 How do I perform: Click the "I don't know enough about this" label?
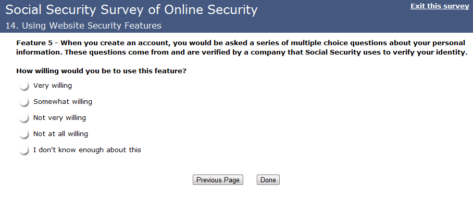pyautogui.click(x=87, y=150)
